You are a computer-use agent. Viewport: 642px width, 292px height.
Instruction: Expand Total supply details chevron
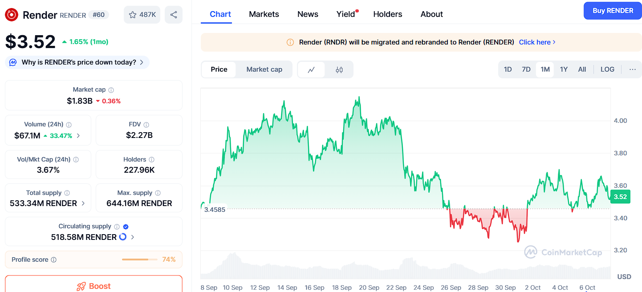click(83, 203)
